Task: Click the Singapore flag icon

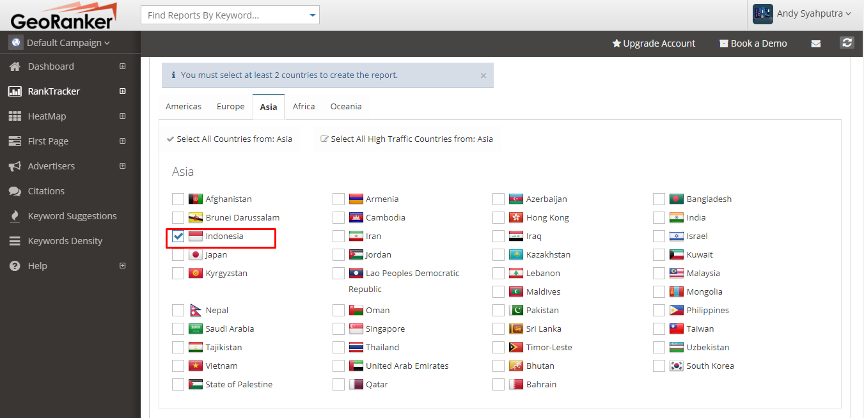Action: pos(356,329)
